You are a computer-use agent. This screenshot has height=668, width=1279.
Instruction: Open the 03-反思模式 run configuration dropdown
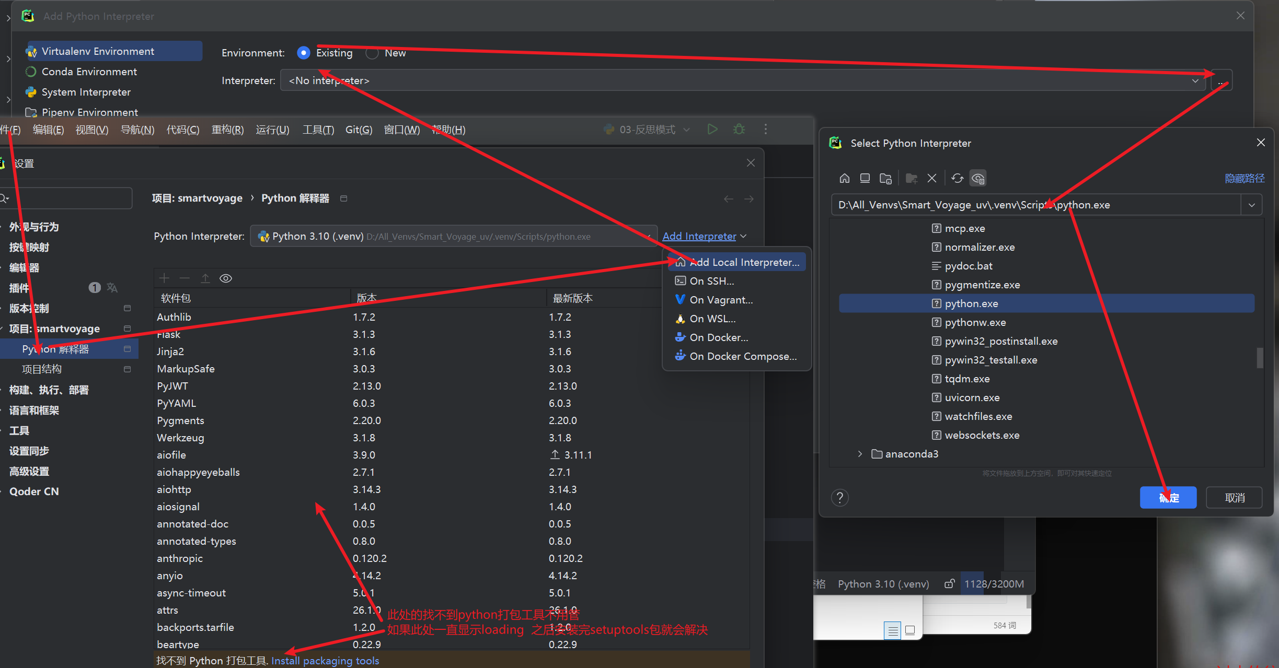point(647,130)
